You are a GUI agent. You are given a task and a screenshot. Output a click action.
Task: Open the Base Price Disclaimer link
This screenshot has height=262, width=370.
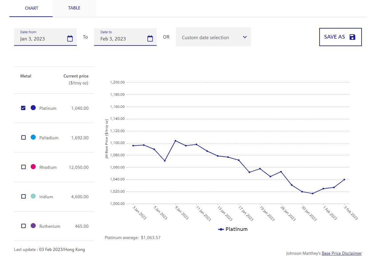click(341, 253)
